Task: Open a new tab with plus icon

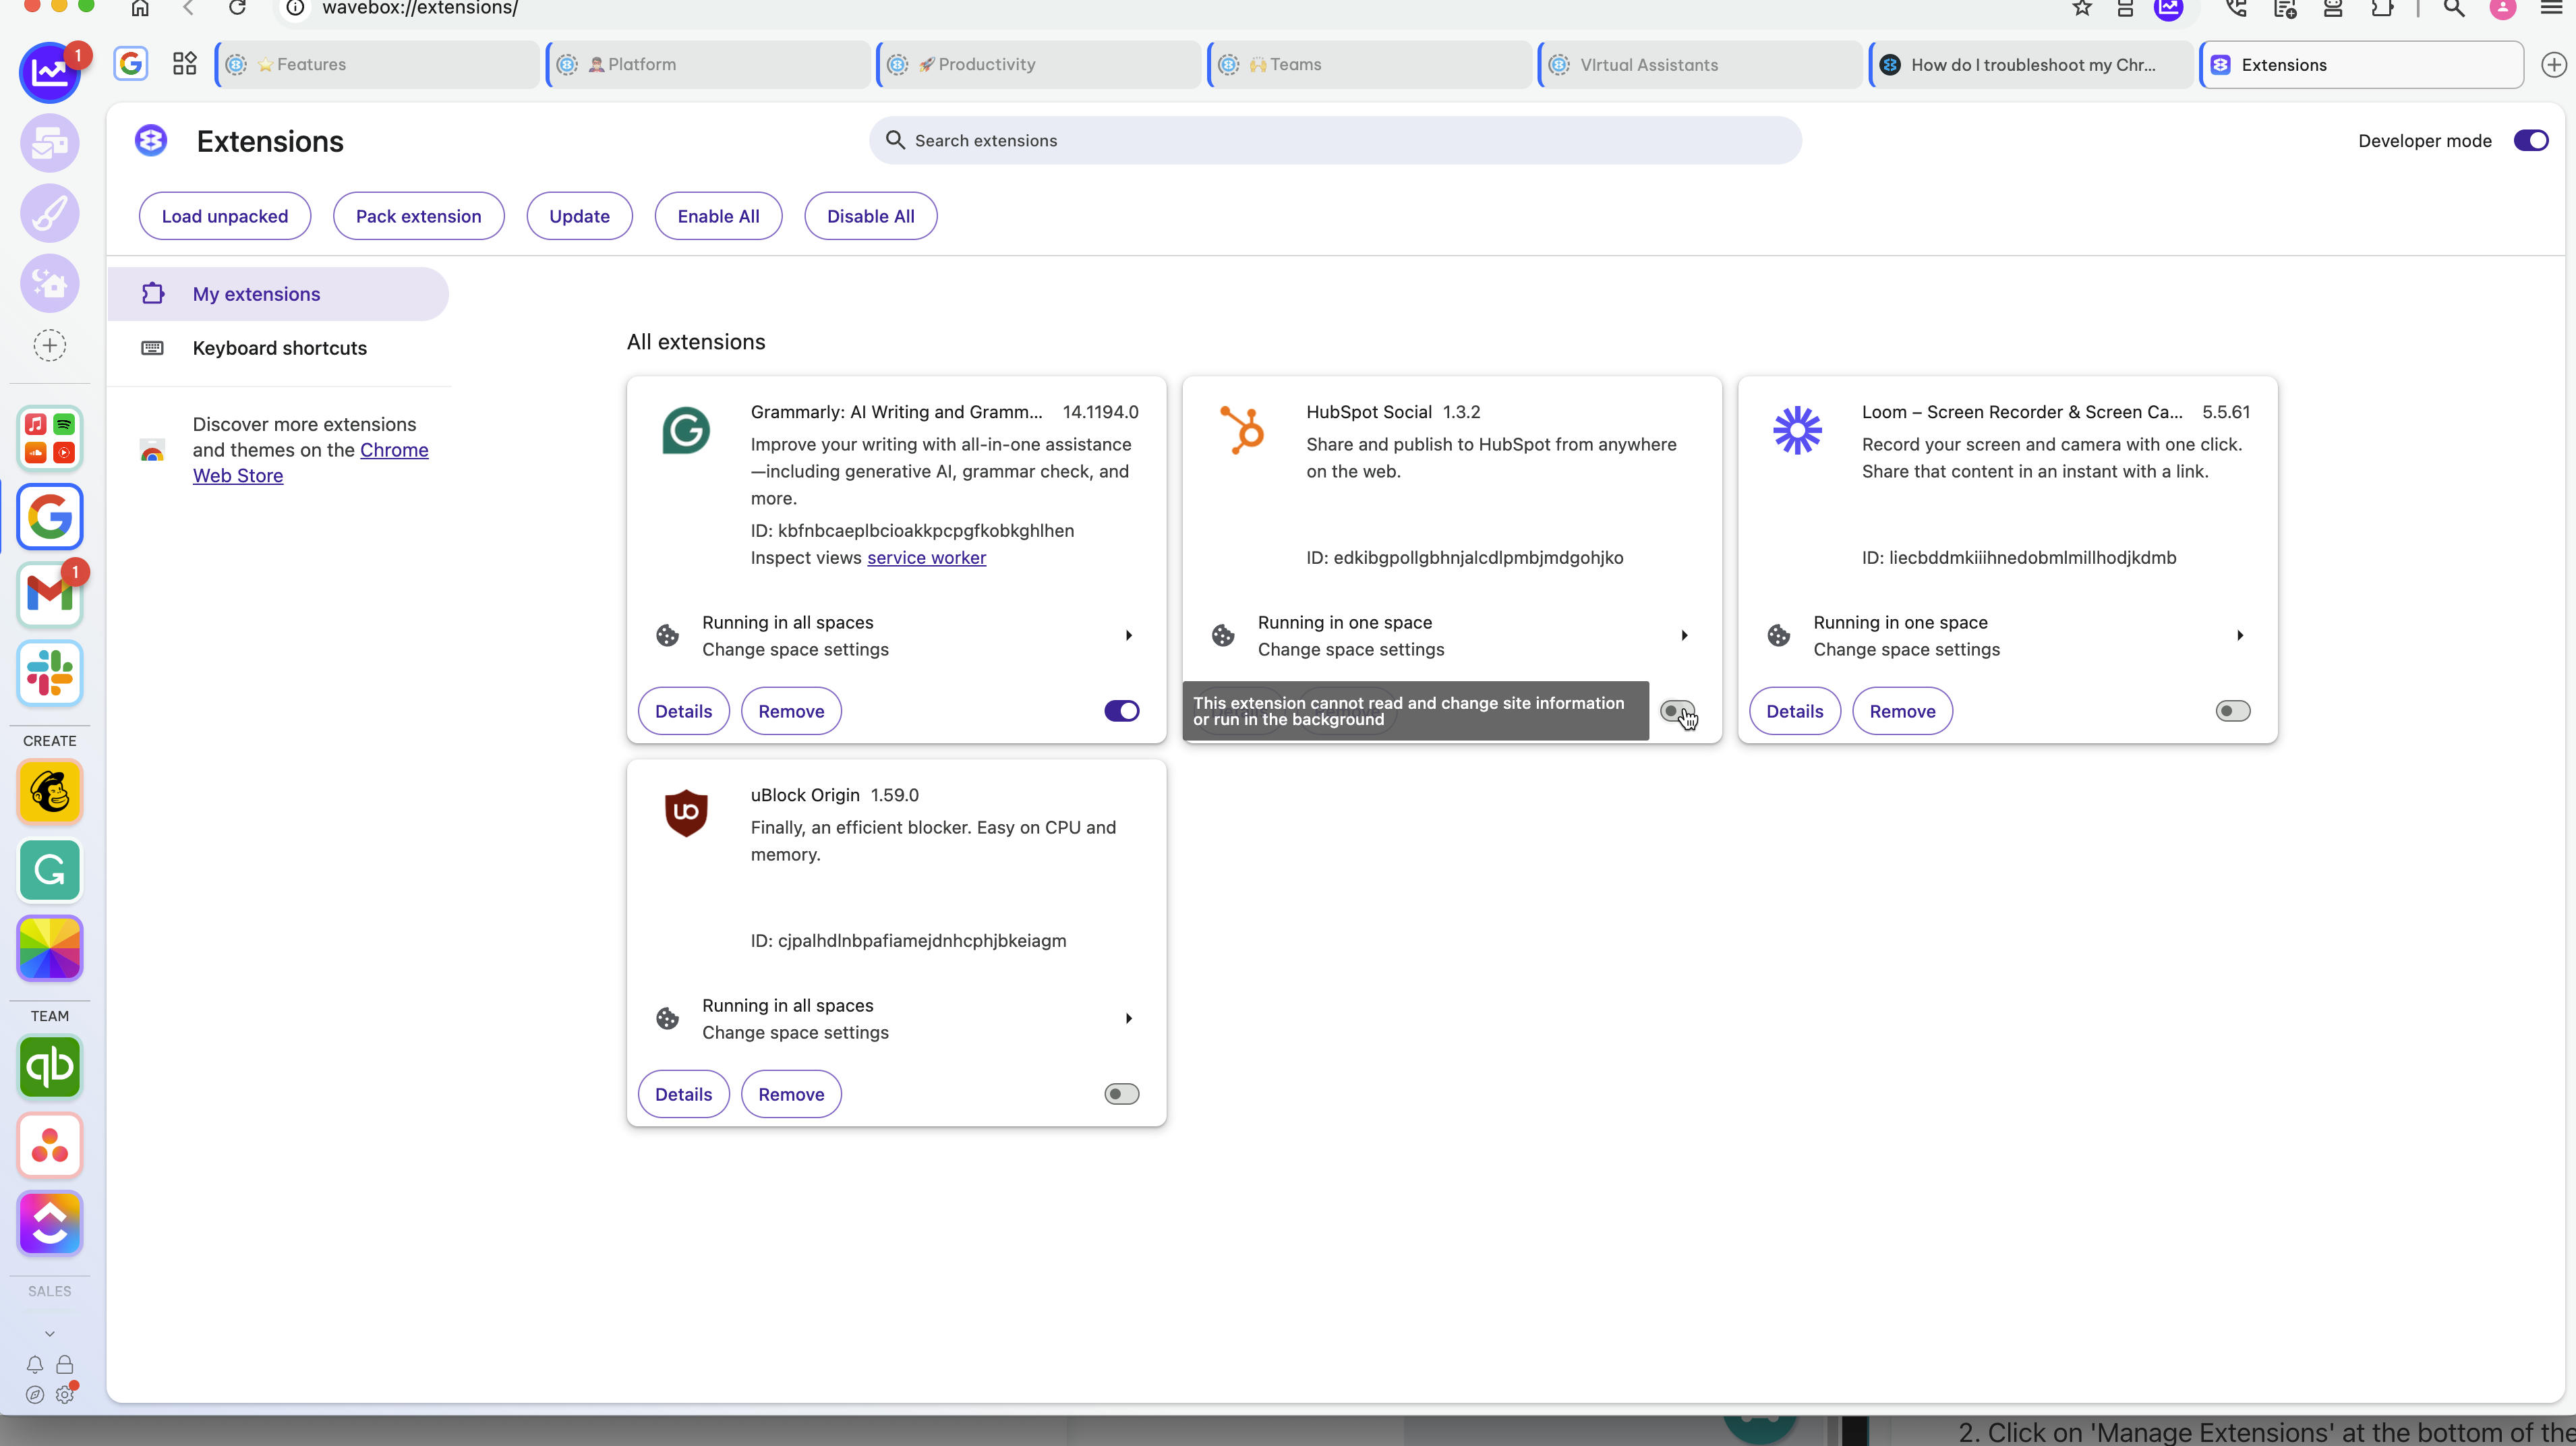Action: (x=2554, y=65)
